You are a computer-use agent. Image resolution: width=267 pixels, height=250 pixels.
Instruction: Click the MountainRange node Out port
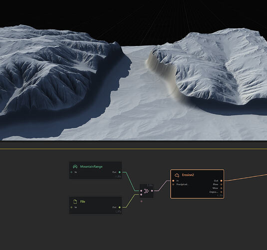click(120, 172)
